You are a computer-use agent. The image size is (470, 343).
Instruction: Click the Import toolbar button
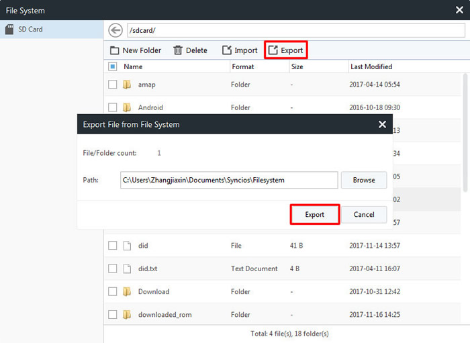[x=240, y=50]
